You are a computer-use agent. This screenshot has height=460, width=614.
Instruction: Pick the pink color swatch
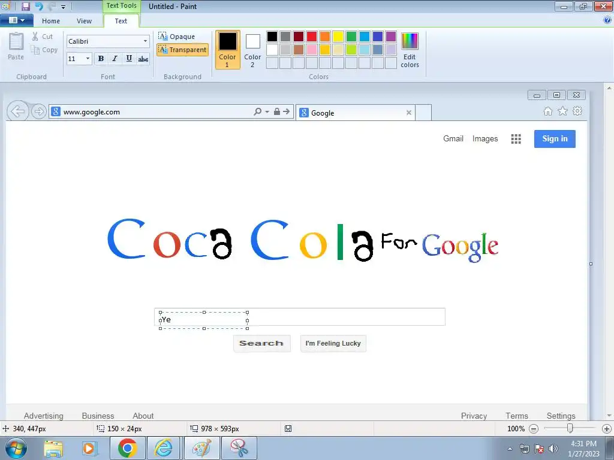tap(312, 50)
